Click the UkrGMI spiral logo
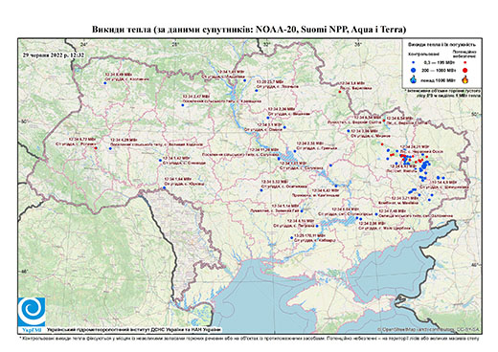This screenshot has height=352, width=498. pyautogui.click(x=32, y=312)
